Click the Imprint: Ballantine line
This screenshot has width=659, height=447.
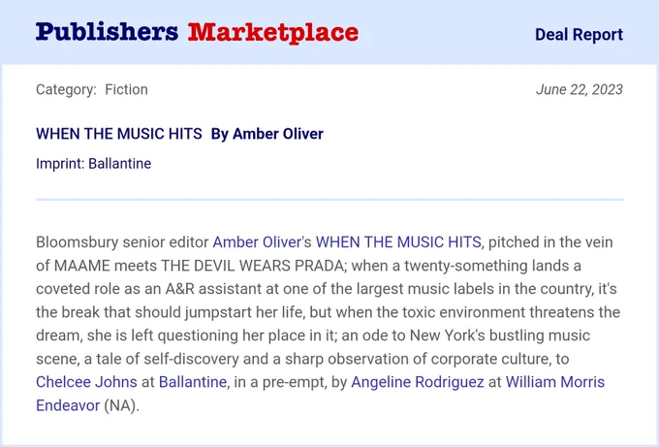pos(93,164)
